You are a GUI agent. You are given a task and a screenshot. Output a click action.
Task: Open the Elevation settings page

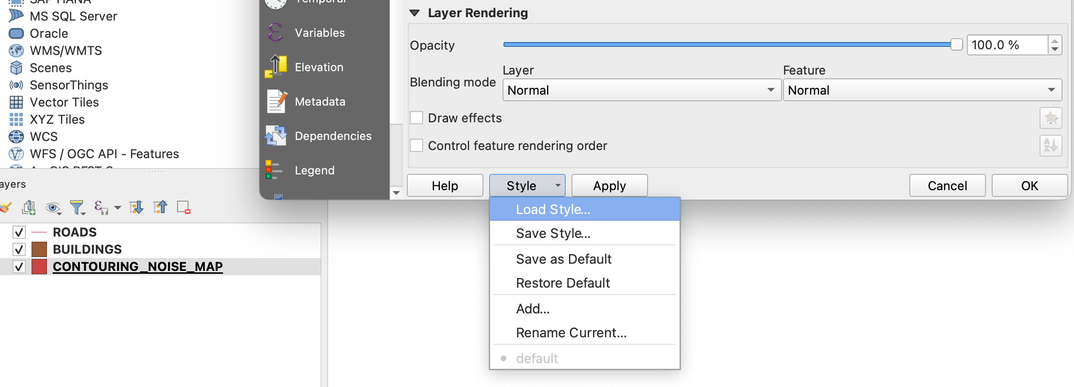point(324,67)
